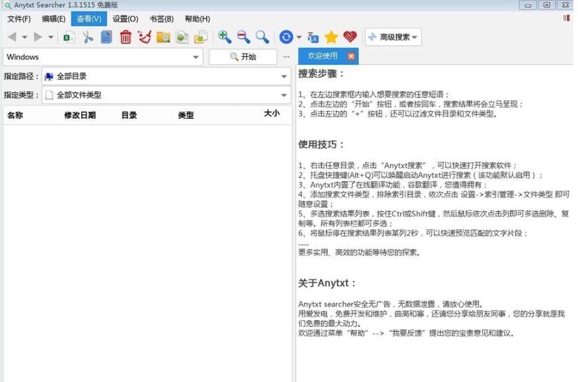Minimize the Anytxt Searcher window
This screenshot has height=382, width=578.
tap(528, 5)
